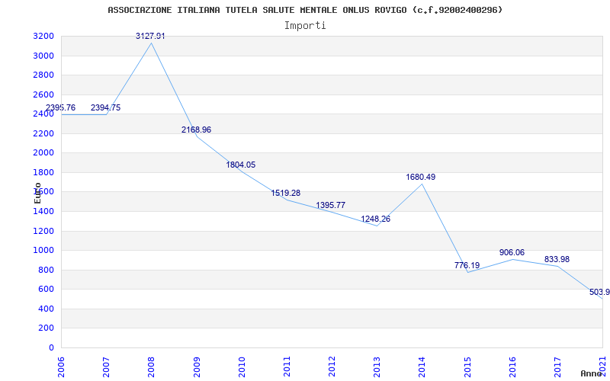The height and width of the screenshot is (381, 610).
Task: Click the 400 y-axis tick label
Action: pyautogui.click(x=47, y=309)
